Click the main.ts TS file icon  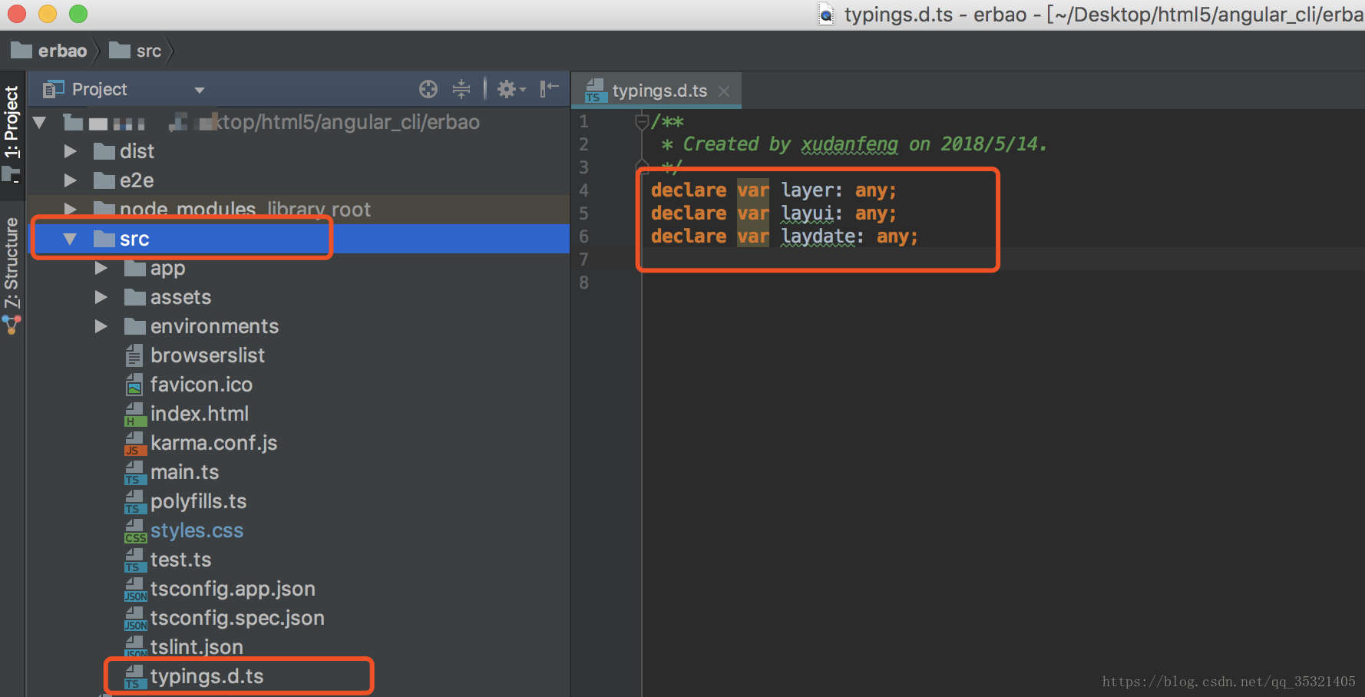coord(135,472)
